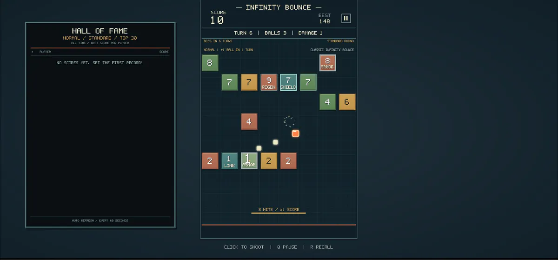Click the red 8 ARMOR block

[x=327, y=63]
